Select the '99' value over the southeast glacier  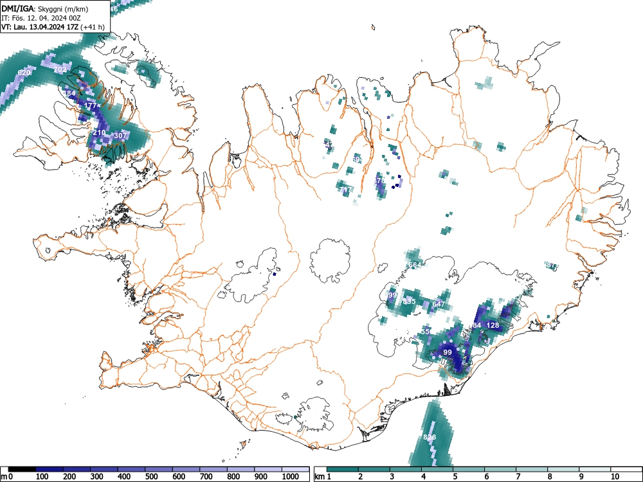click(448, 352)
